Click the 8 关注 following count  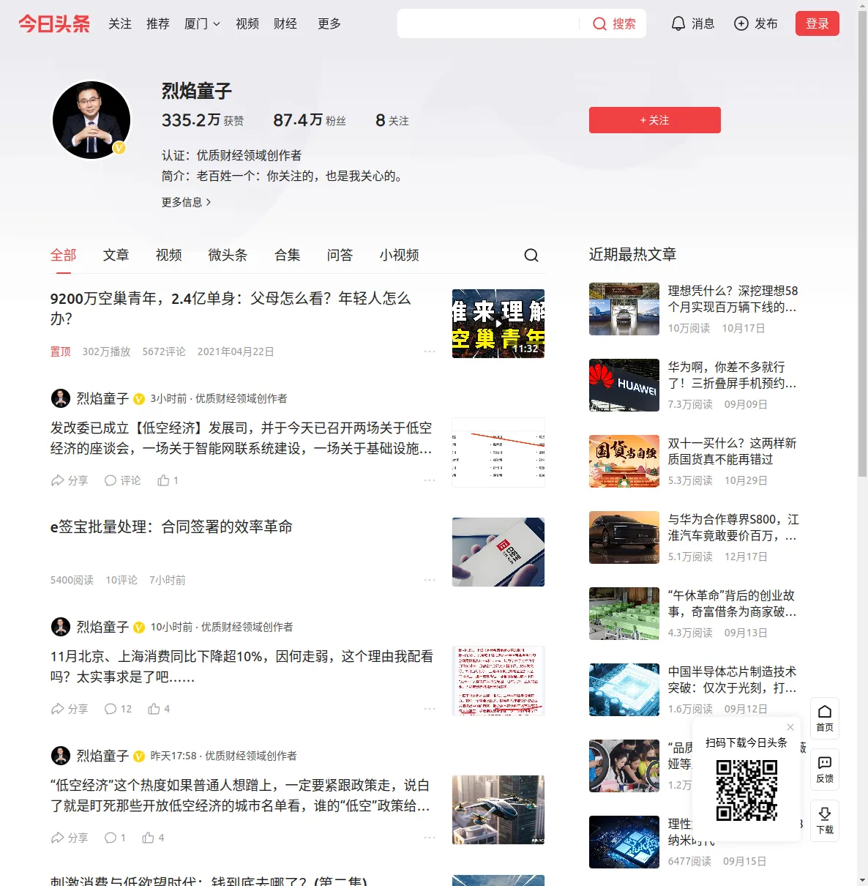[392, 120]
